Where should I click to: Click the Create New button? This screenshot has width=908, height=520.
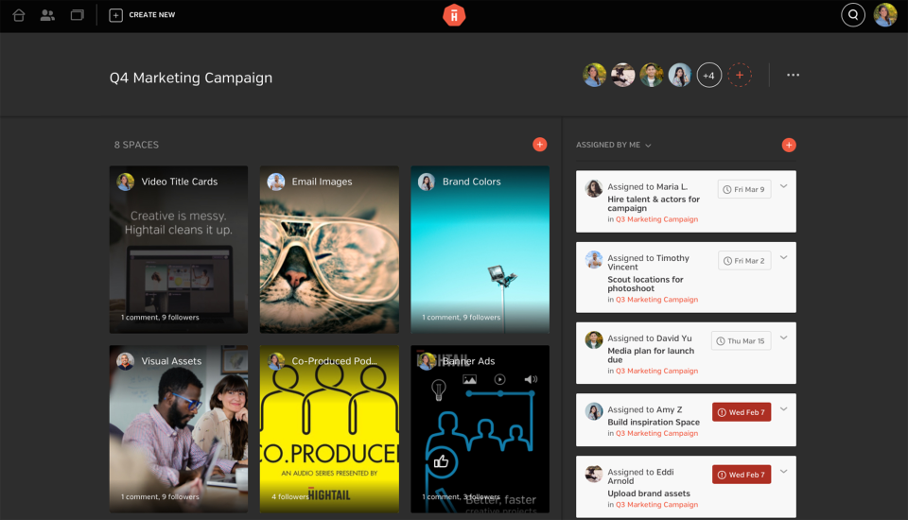[143, 15]
